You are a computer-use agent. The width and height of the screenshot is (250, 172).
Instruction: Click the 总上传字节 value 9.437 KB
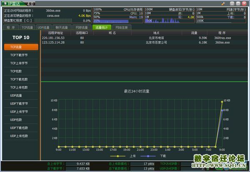[83, 164]
